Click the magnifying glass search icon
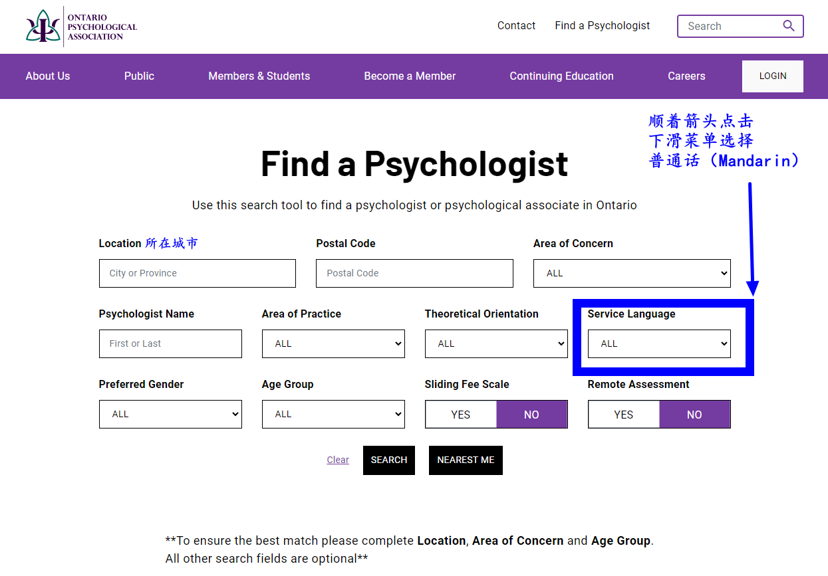This screenshot has height=576, width=828. point(789,26)
